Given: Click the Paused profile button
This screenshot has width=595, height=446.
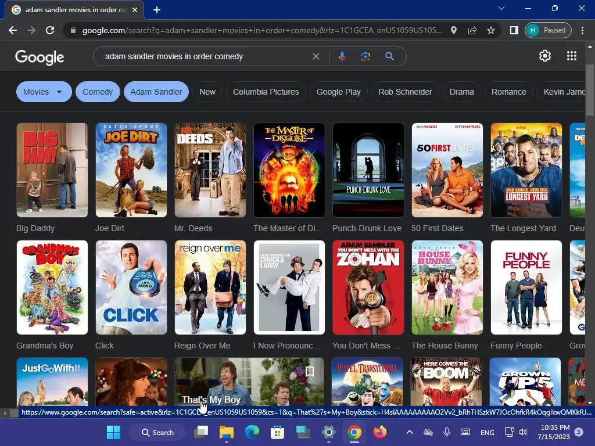Looking at the screenshot, I should (x=548, y=30).
